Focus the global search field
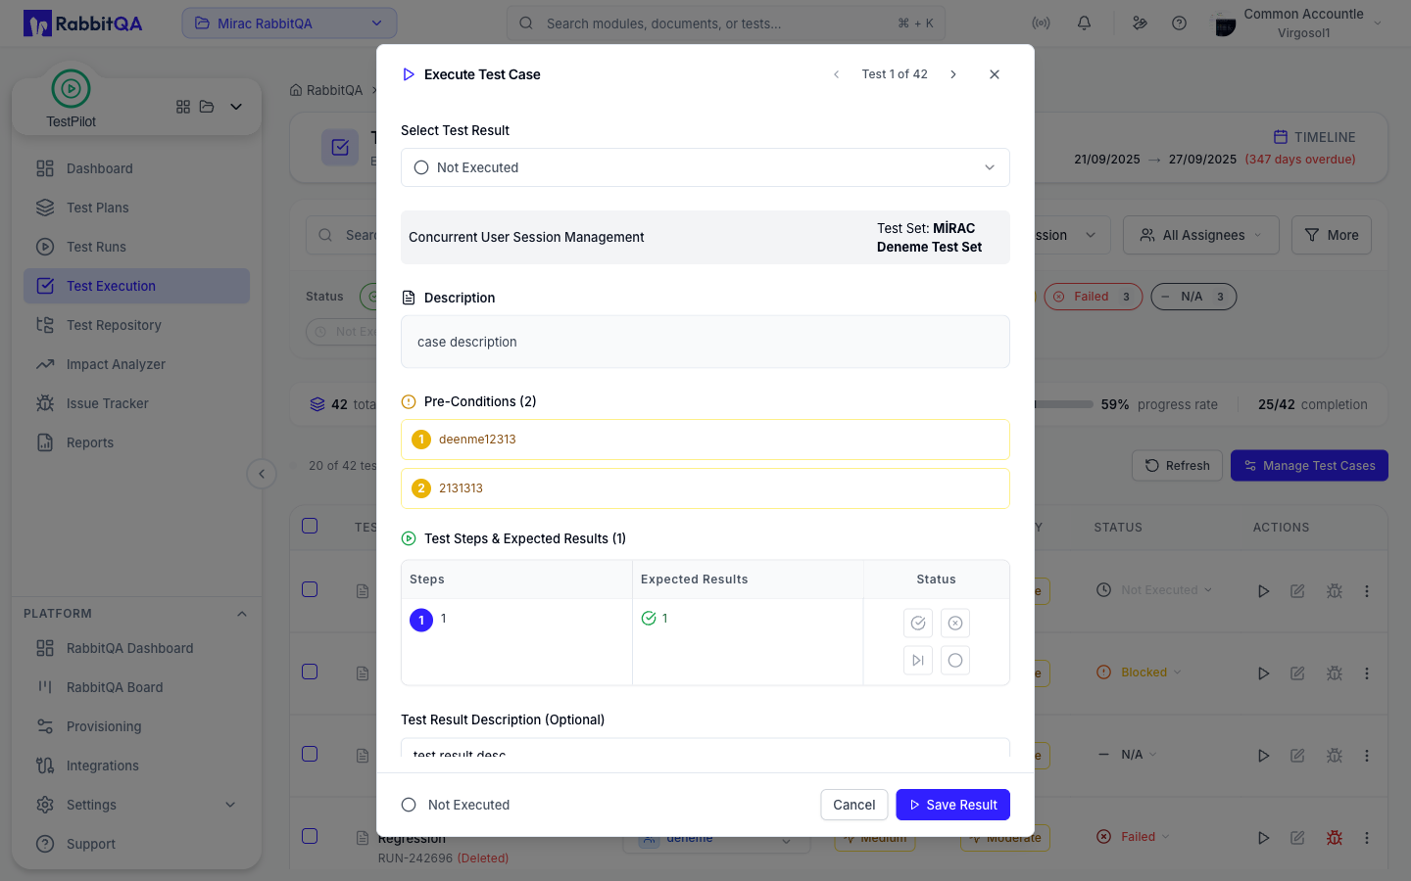Viewport: 1411px width, 881px height. tap(726, 23)
